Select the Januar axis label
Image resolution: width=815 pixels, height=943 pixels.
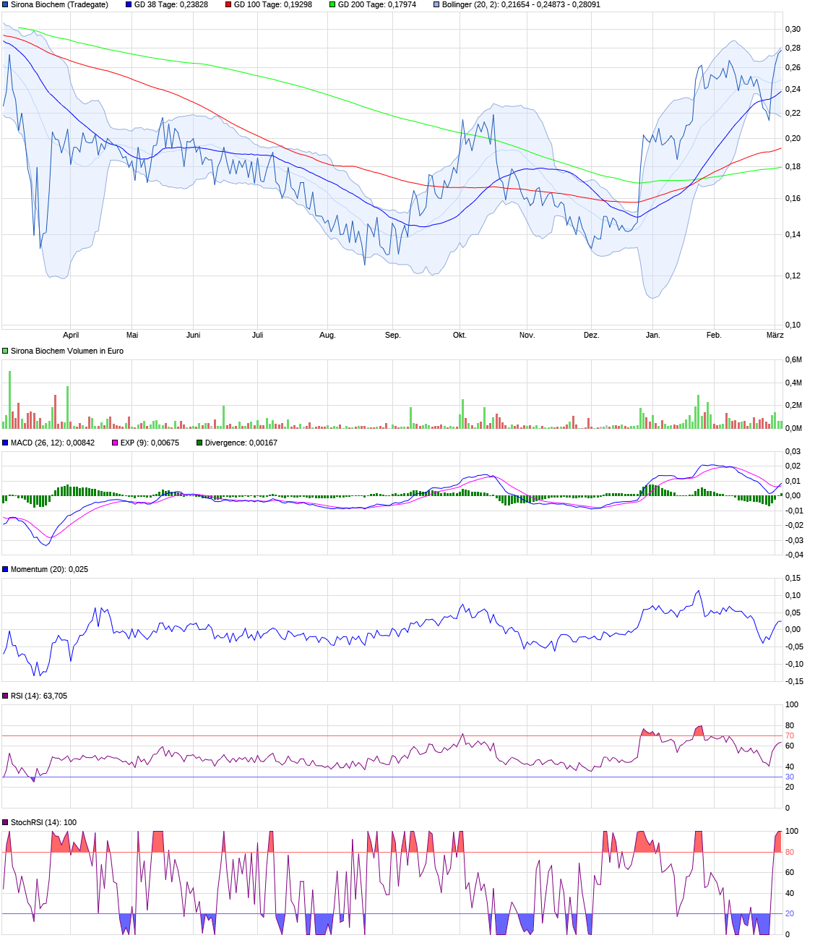(652, 335)
